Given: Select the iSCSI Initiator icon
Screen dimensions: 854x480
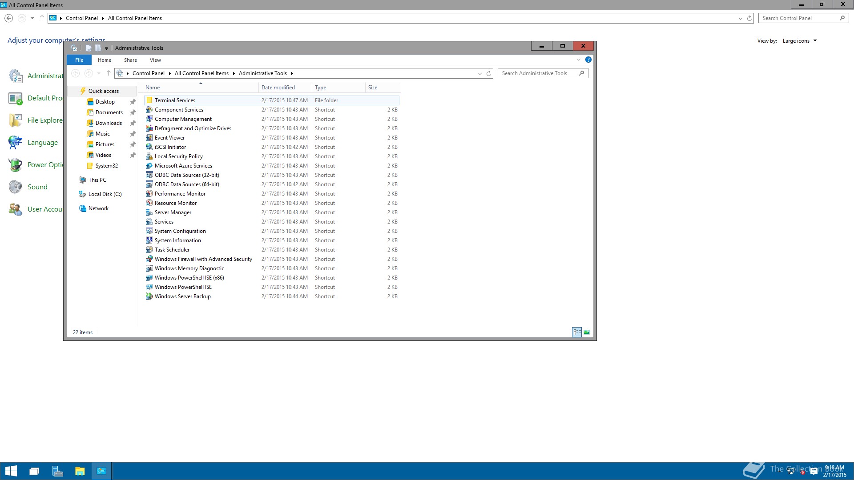Looking at the screenshot, I should click(149, 147).
